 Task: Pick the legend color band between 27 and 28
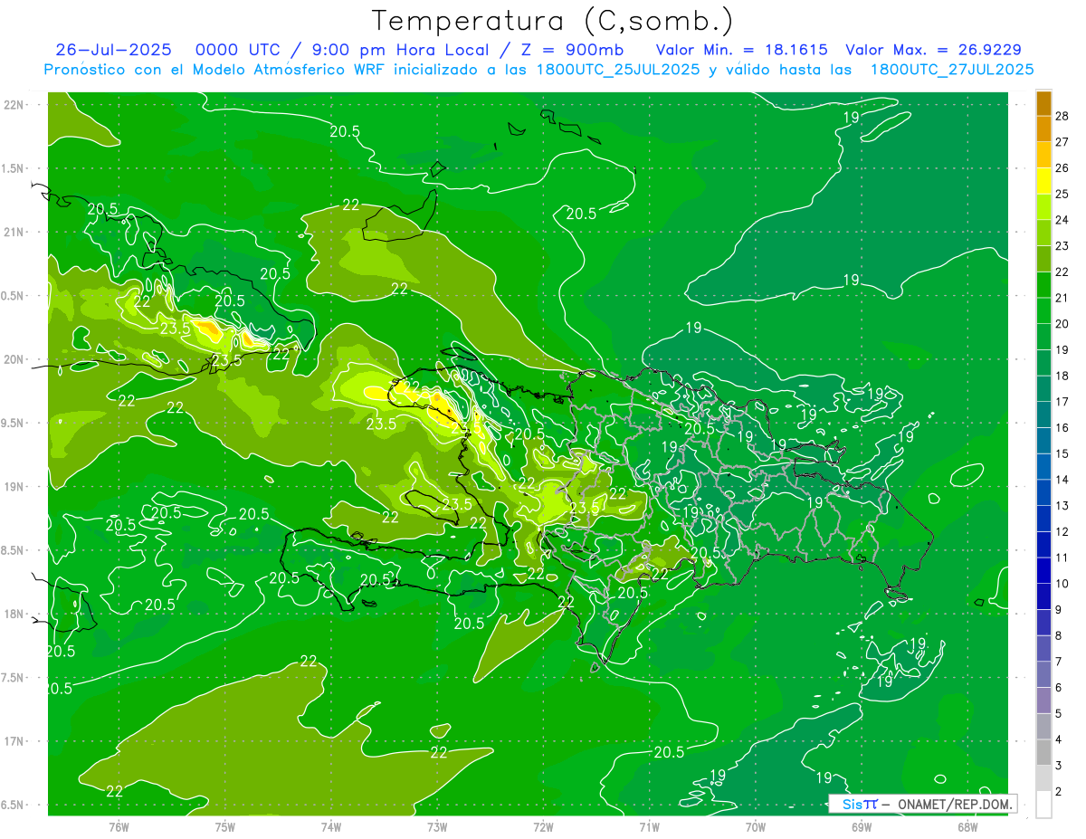(x=1043, y=129)
